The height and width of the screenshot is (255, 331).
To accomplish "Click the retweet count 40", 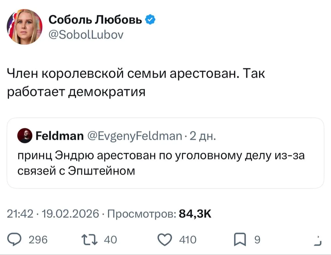I will (x=110, y=240).
